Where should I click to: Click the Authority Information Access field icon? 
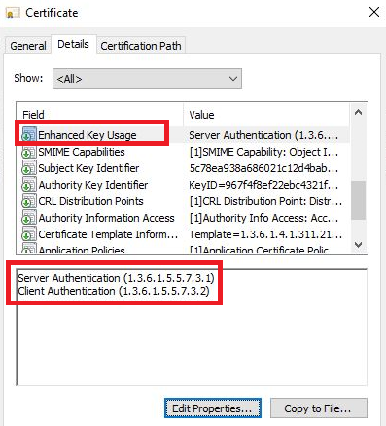[29, 218]
